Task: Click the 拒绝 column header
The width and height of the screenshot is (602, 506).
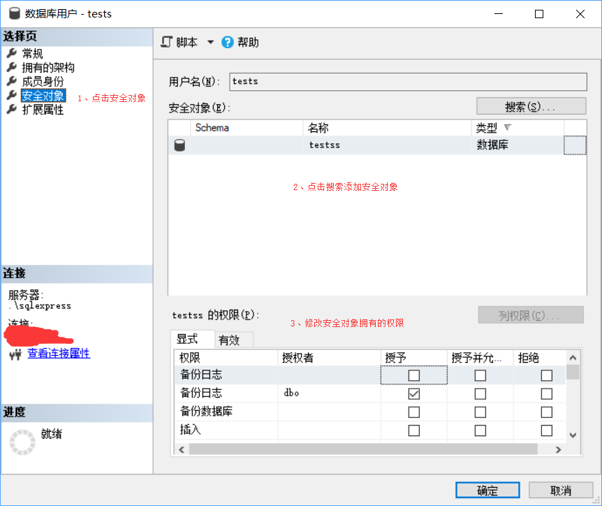Action: 540,358
